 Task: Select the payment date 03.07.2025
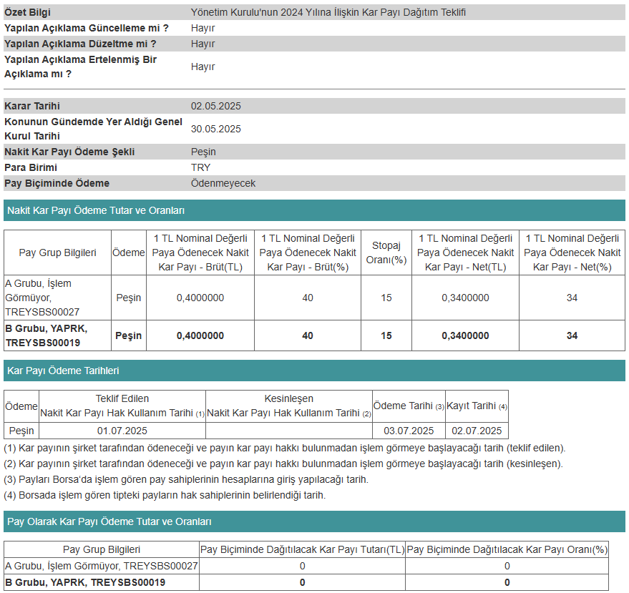click(409, 431)
